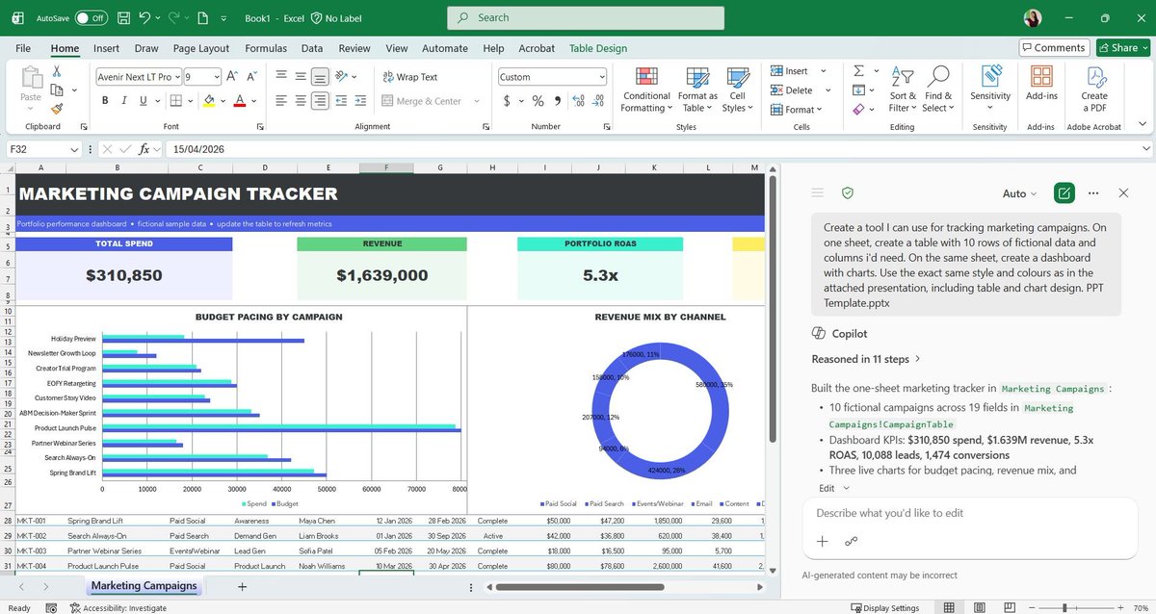
Task: Click the Increase Decimal icon
Action: point(578,101)
